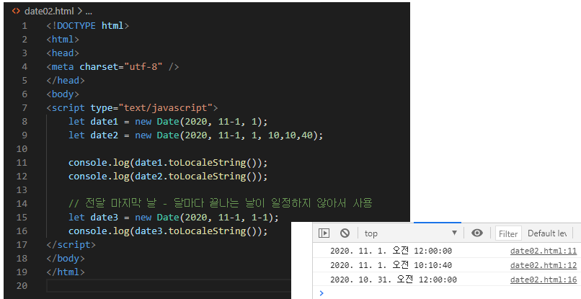Image resolution: width=581 pixels, height=299 pixels.
Task: Click the meta charset tag on line 4
Action: [112, 67]
